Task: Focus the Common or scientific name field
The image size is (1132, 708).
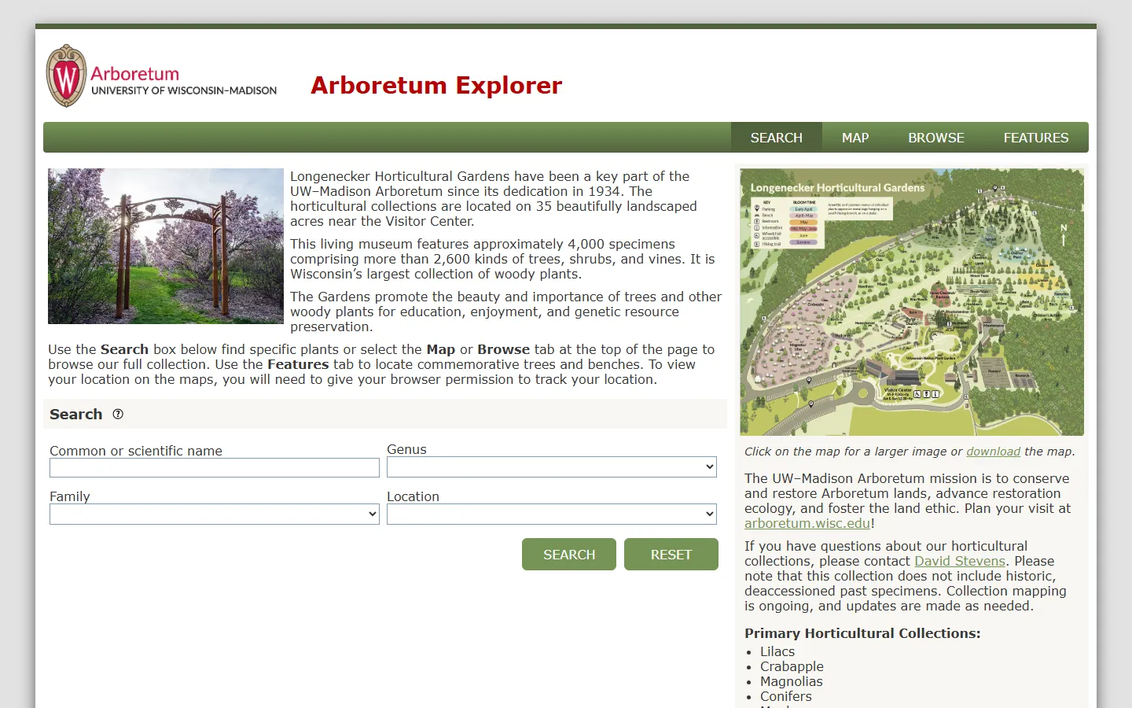Action: [215, 468]
